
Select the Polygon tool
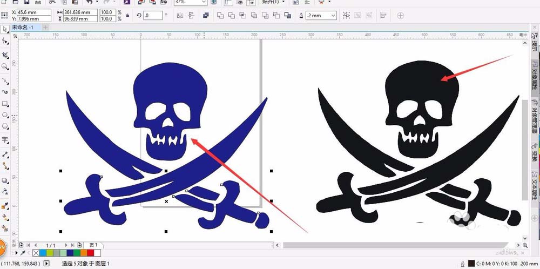(x=5, y=126)
